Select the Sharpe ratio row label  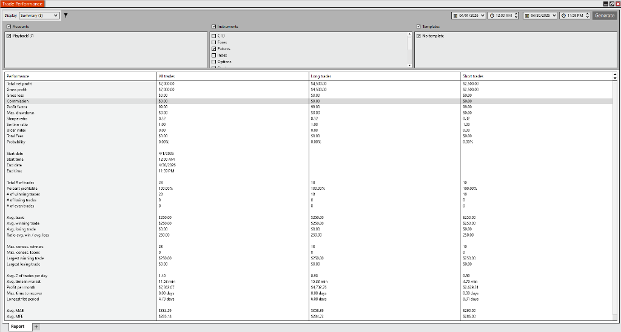pos(17,119)
